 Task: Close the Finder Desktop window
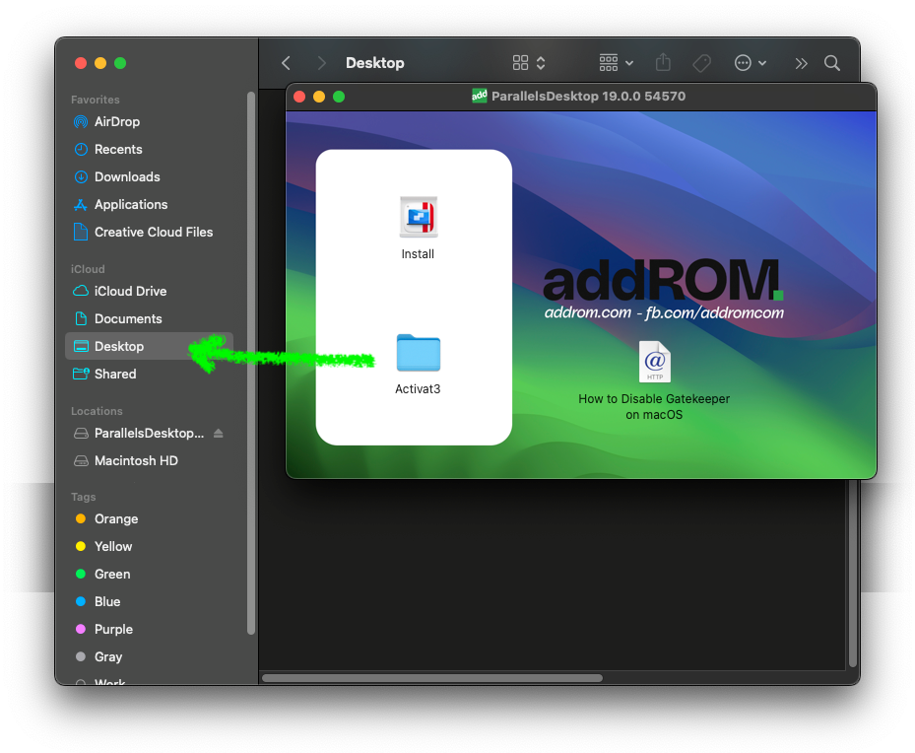click(81, 63)
